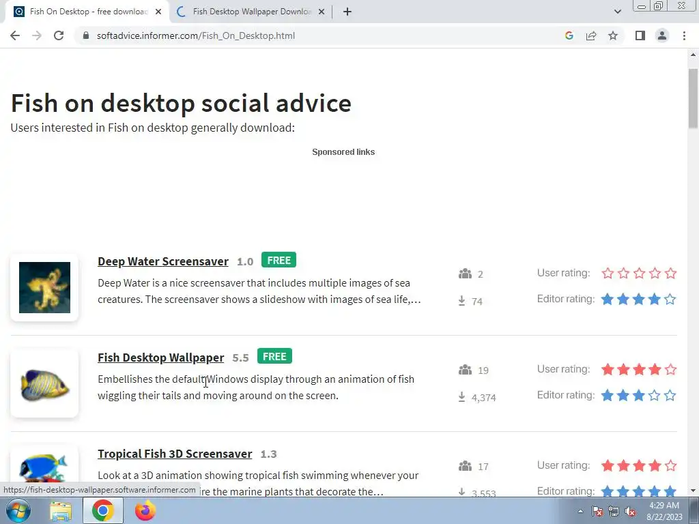Open the taskbar clock showing 4:29 AM

[x=664, y=511]
